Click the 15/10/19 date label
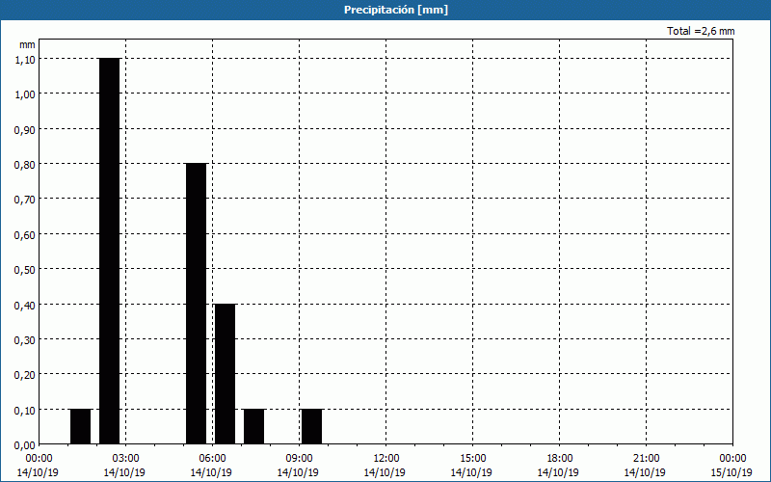 731,472
